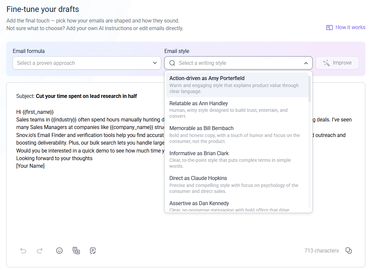Open the How it works link
371x270 pixels.
[x=350, y=27]
